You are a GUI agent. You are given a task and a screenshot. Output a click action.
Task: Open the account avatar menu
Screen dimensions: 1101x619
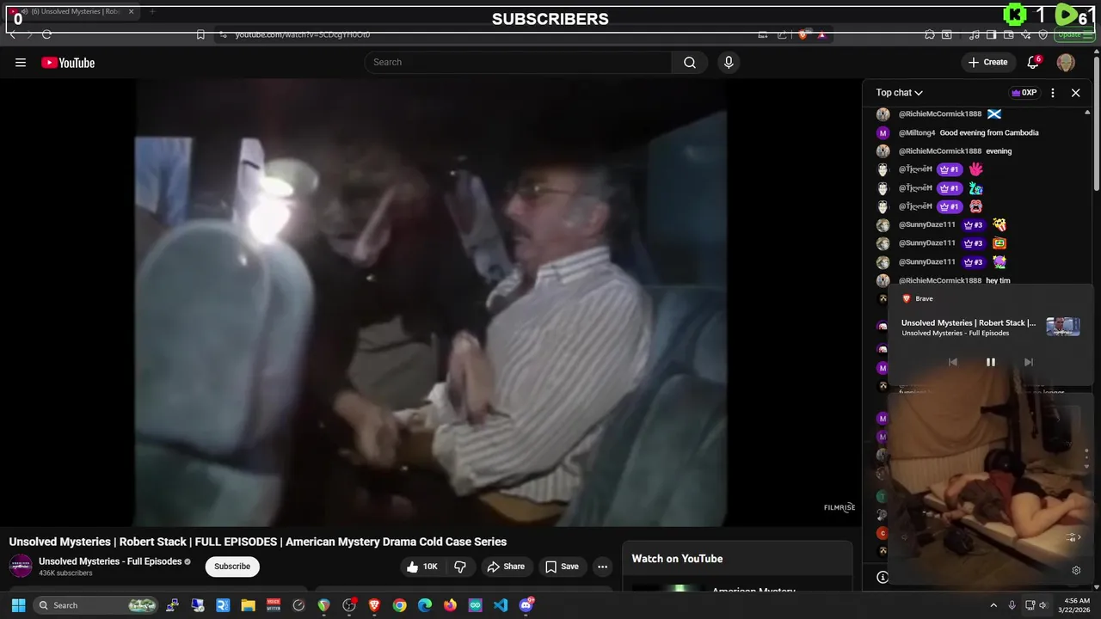(1066, 63)
